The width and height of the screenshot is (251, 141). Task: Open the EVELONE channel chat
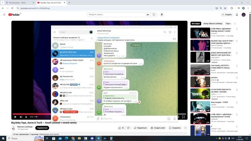(73, 86)
